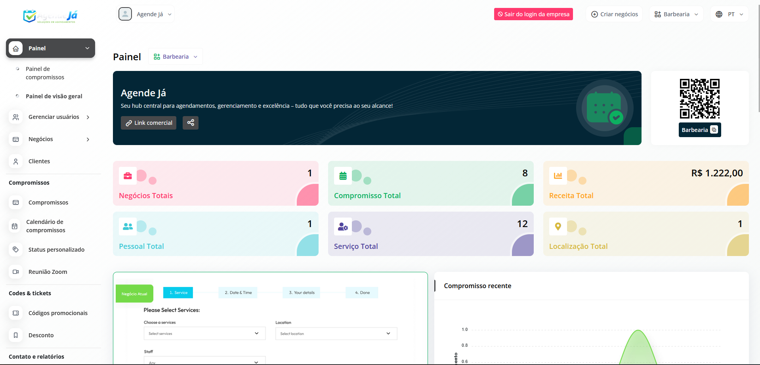
Task: Click the briefcase icon on Negócios Totais card
Action: coord(128,176)
